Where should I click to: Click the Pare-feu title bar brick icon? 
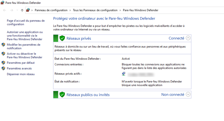[2, 3]
